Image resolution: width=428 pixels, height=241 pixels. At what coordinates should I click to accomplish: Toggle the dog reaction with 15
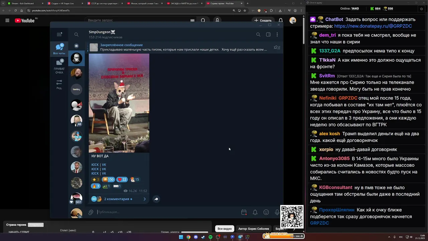pos(134,180)
